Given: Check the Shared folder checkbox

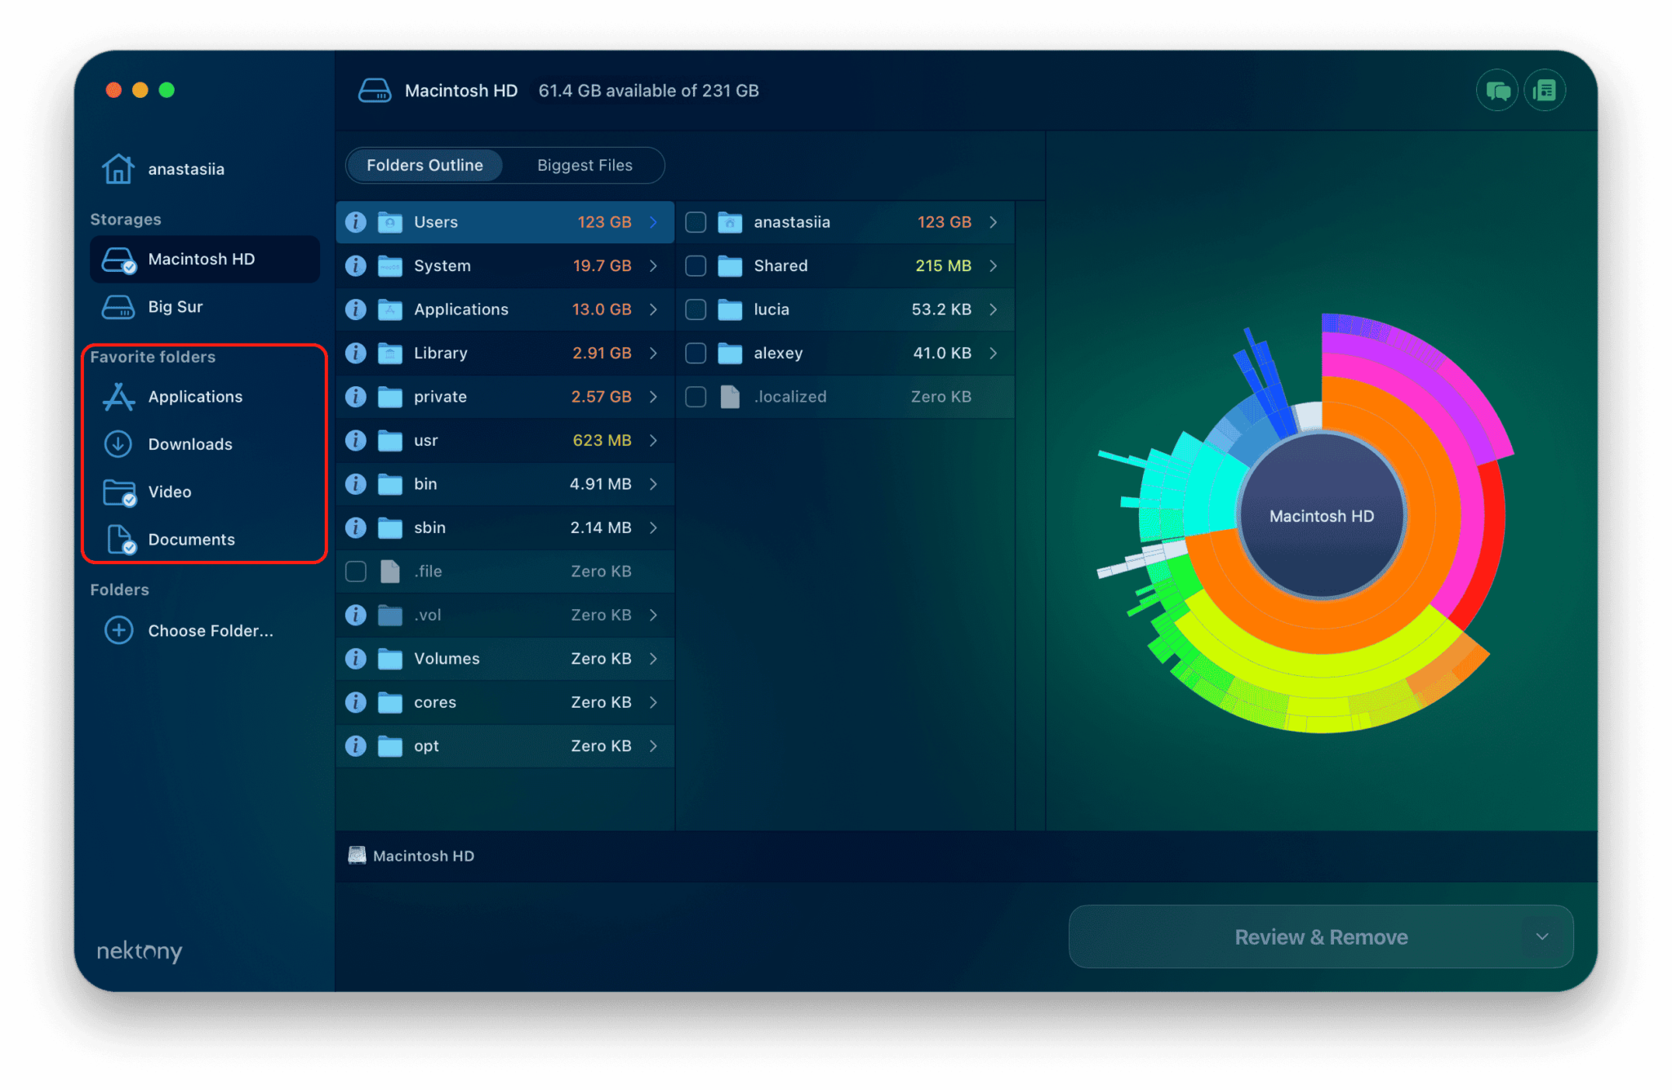Looking at the screenshot, I should [x=696, y=265].
